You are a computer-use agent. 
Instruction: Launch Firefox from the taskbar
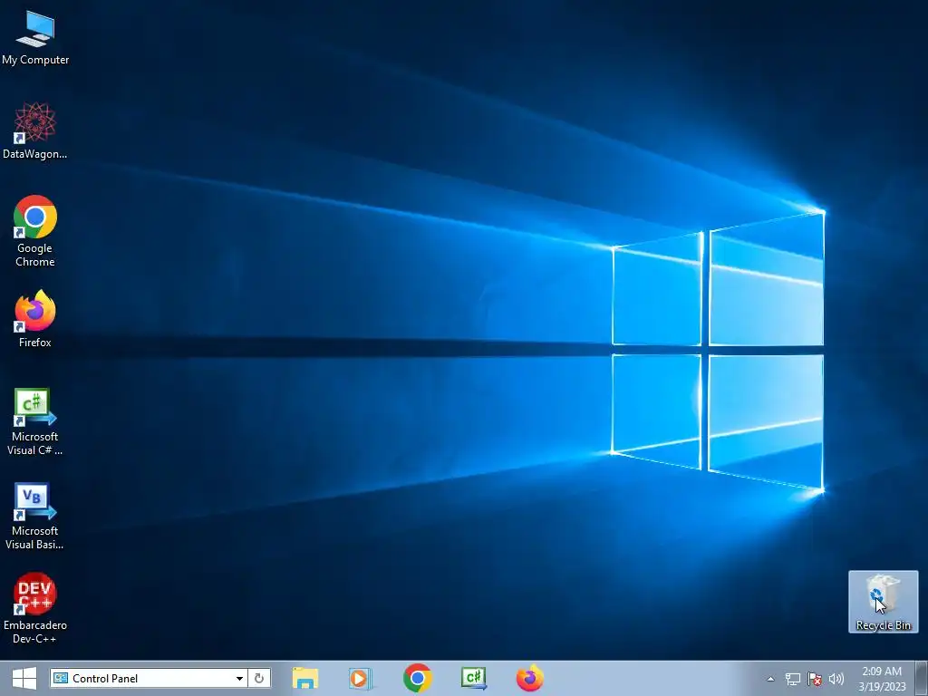(x=529, y=678)
